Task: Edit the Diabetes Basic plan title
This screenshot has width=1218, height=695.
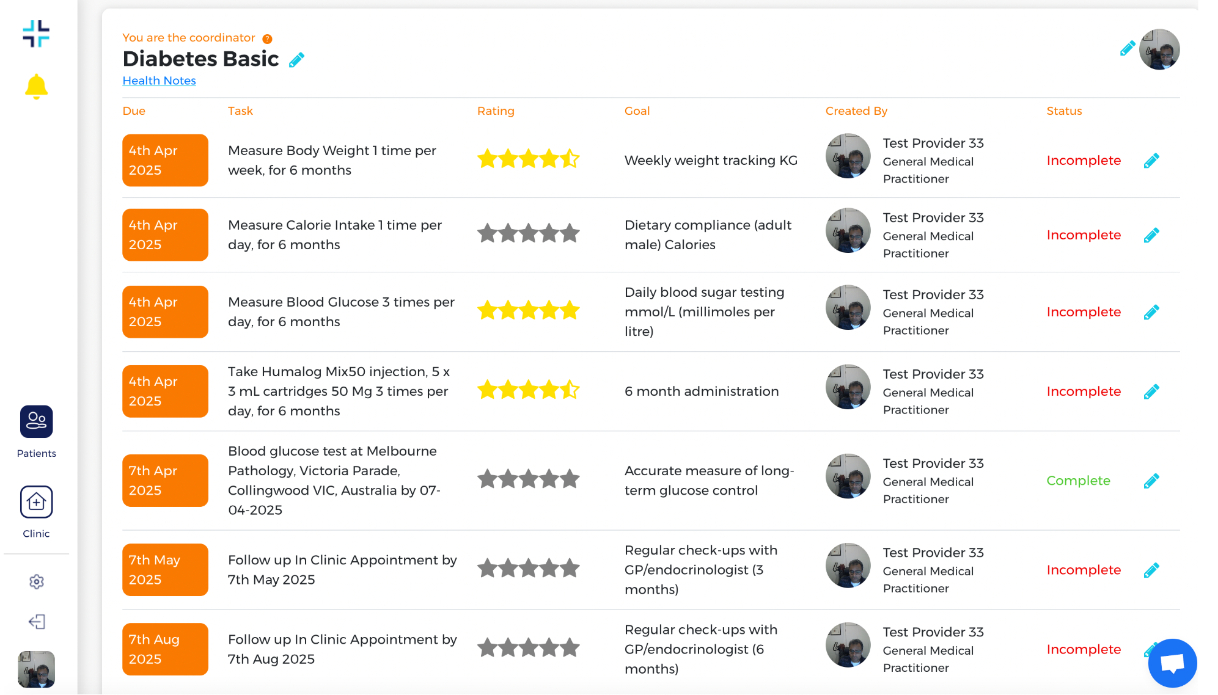Action: [297, 60]
